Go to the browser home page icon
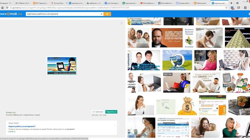 pos(2,8)
